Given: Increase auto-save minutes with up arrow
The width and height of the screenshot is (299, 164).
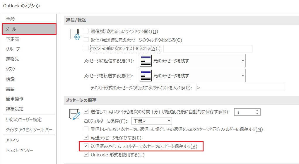Looking at the screenshot, I should pos(257,111).
